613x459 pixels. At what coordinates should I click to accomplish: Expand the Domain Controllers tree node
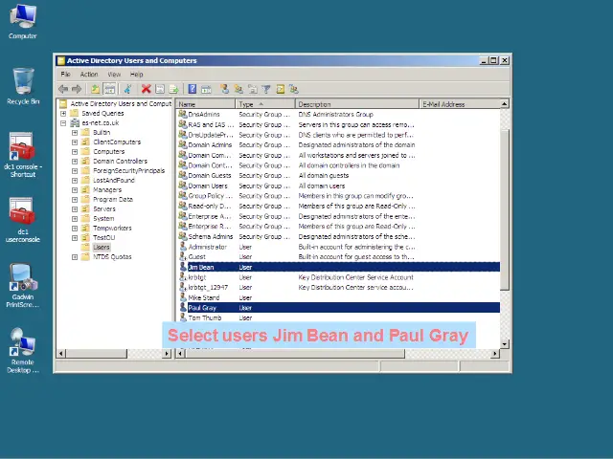75,161
